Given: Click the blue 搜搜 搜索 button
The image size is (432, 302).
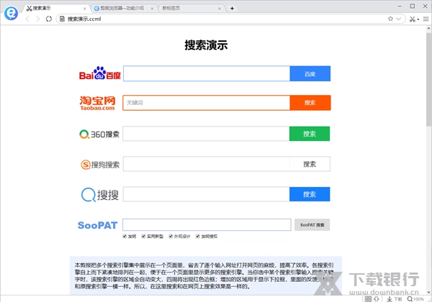Looking at the screenshot, I should (310, 194).
